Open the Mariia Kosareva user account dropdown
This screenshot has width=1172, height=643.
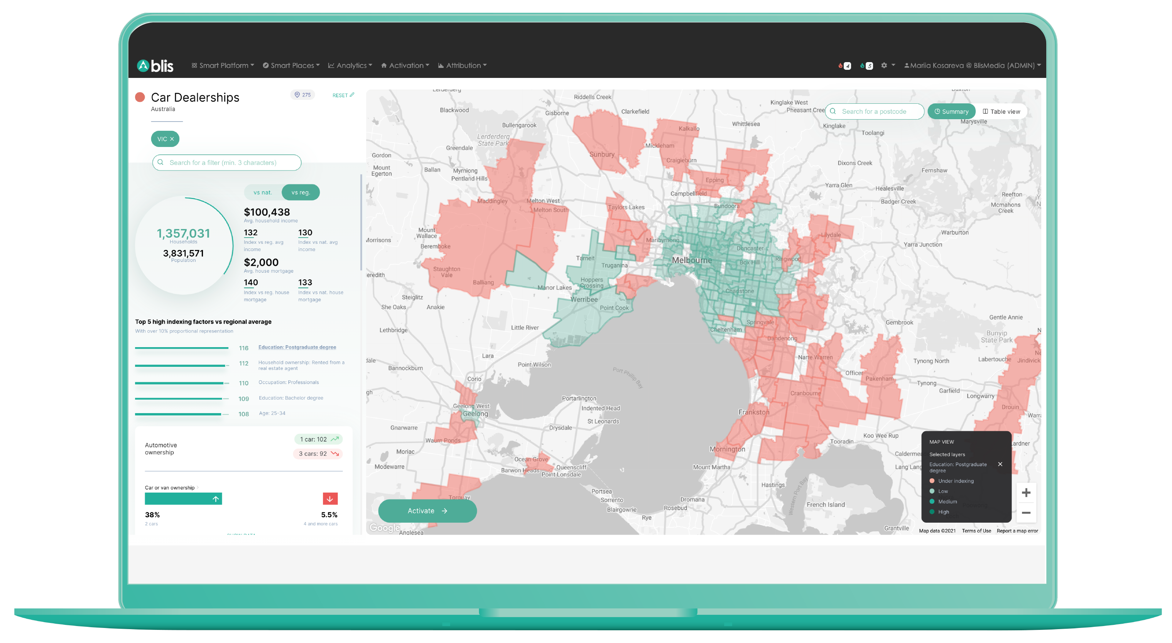972,66
